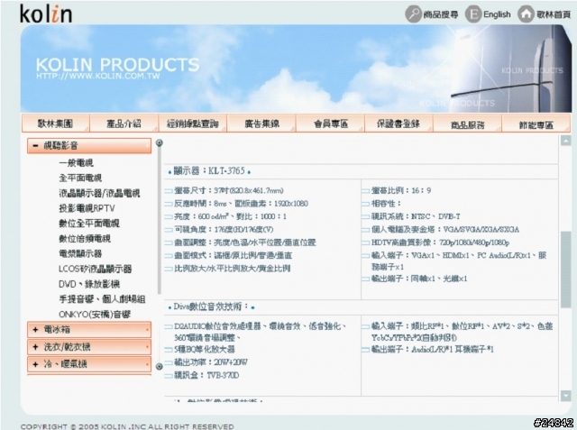Click the English language E icon

[x=473, y=14]
